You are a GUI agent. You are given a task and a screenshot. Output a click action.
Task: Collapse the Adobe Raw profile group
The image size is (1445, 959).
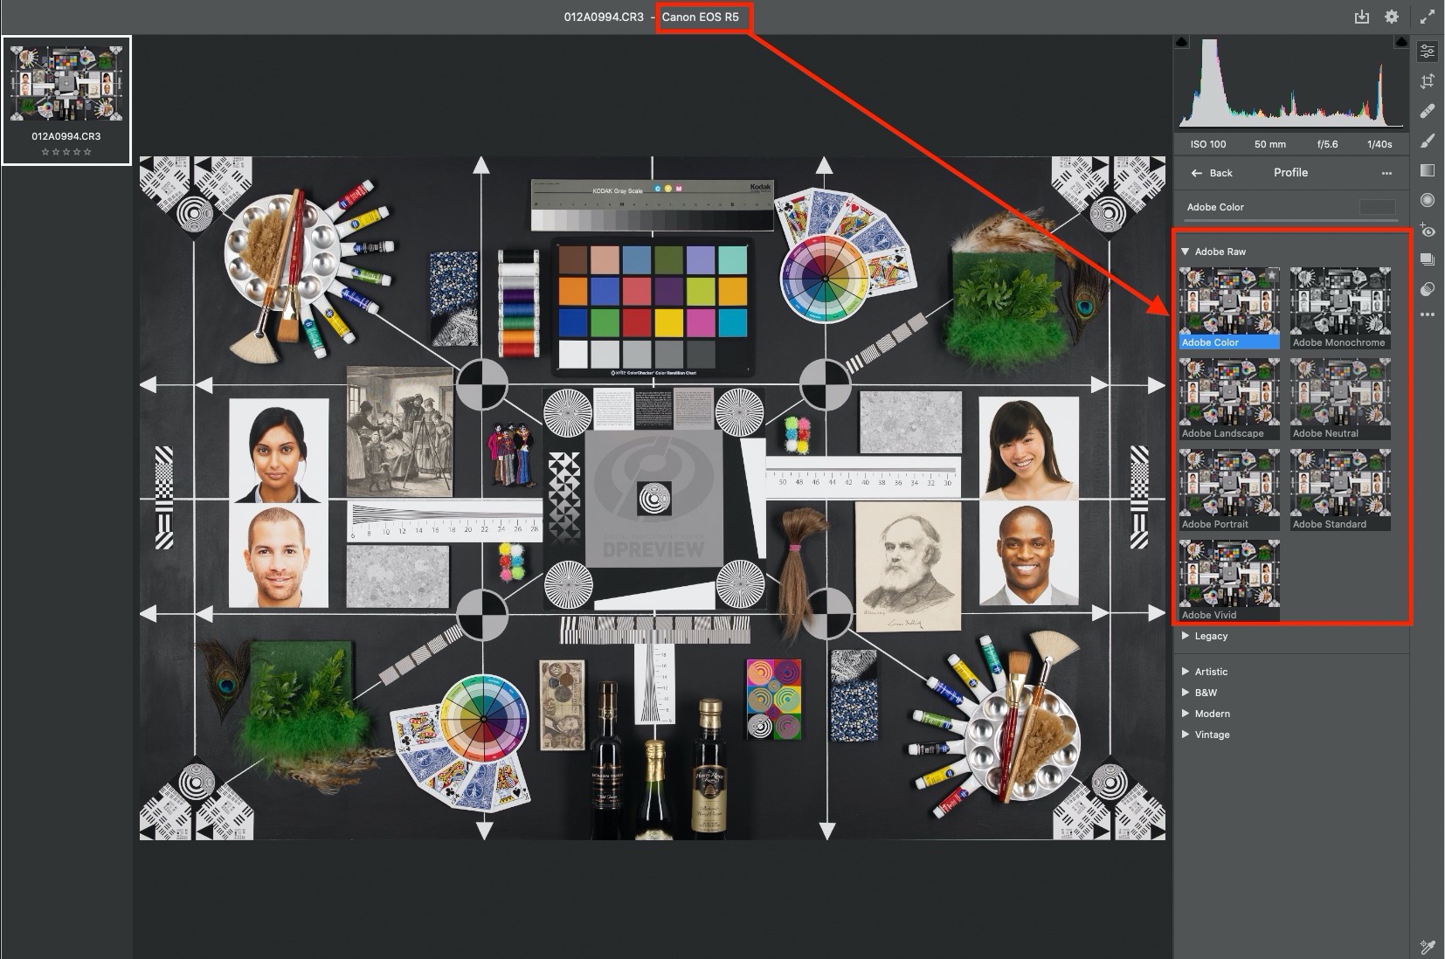[1186, 251]
